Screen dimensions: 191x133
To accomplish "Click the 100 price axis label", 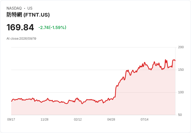I will click(x=181, y=92).
